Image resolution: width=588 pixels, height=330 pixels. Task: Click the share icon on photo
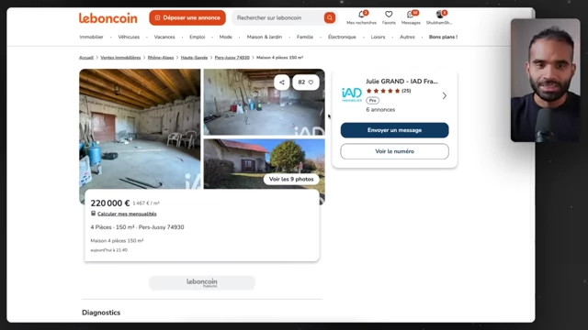click(282, 82)
